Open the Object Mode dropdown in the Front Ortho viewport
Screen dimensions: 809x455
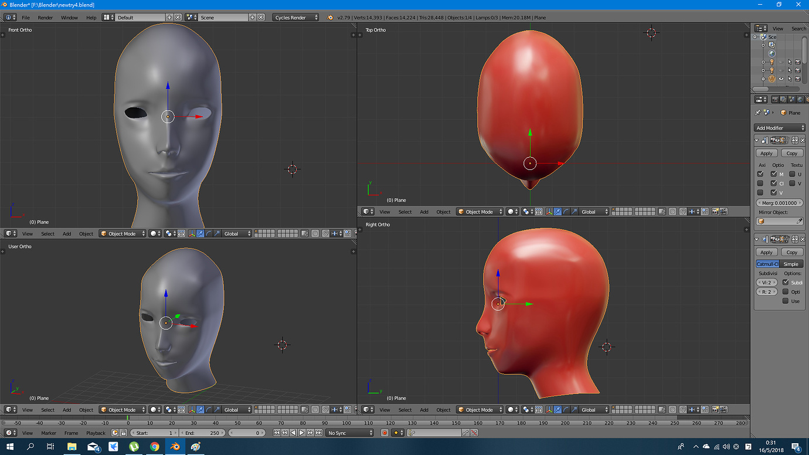(122, 233)
